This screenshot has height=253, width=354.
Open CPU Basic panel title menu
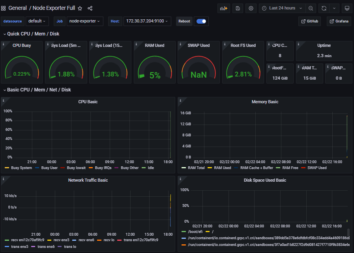pos(88,102)
